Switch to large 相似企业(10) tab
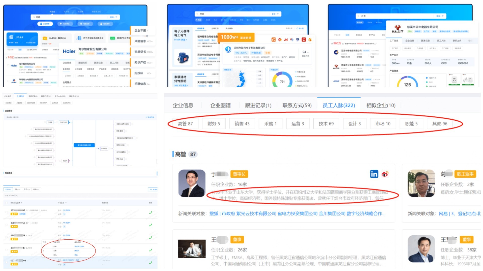 click(x=381, y=105)
